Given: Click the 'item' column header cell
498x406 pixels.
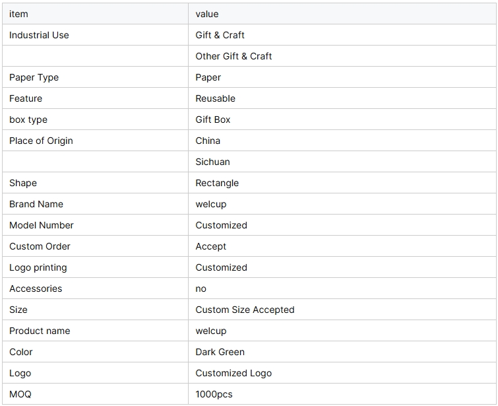Looking at the screenshot, I should [x=18, y=14].
